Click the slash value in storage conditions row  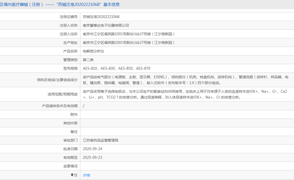point(84,106)
